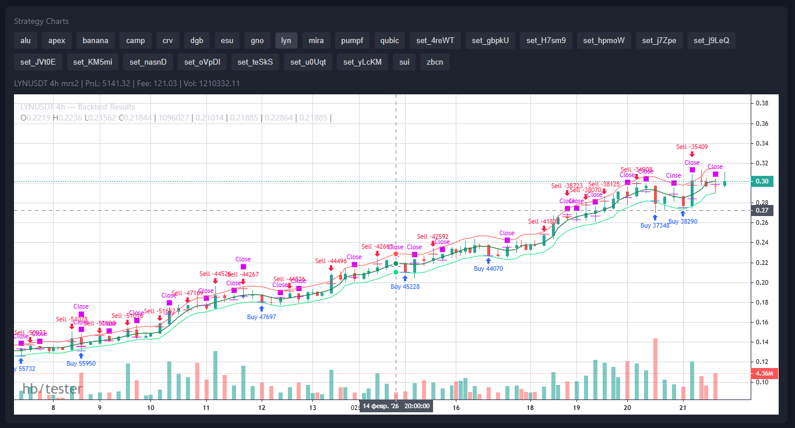Click the hb/tester logo on chart
This screenshot has height=428, width=795.
click(52, 389)
